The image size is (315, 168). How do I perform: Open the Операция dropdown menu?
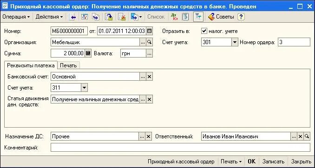(x=16, y=17)
